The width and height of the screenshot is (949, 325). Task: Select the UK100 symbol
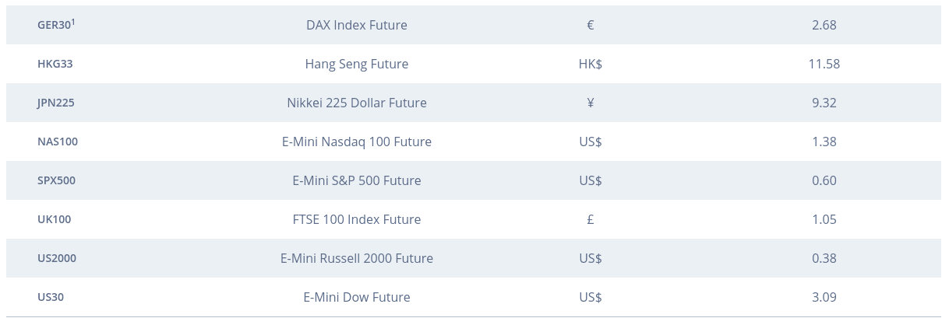pos(55,219)
